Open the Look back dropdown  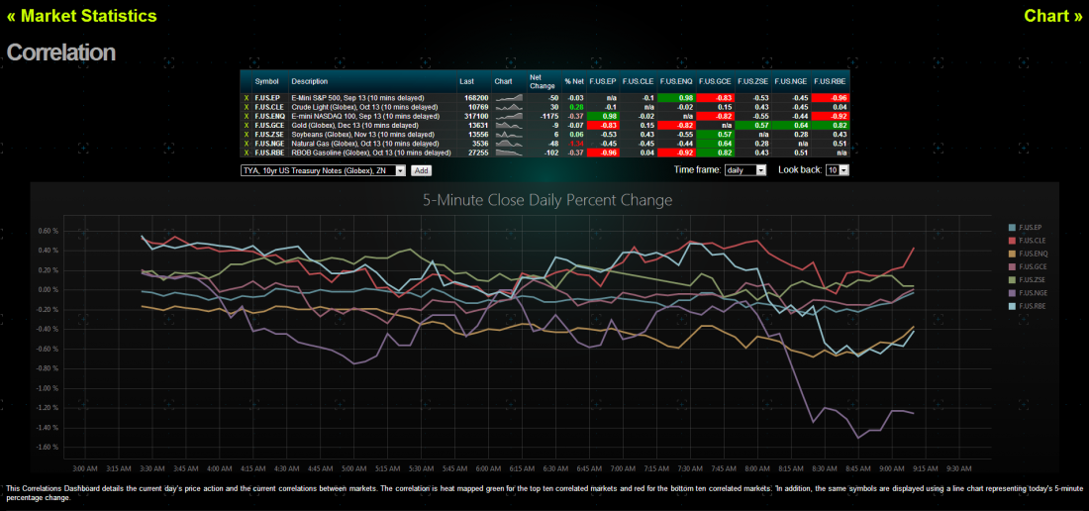pyautogui.click(x=838, y=170)
